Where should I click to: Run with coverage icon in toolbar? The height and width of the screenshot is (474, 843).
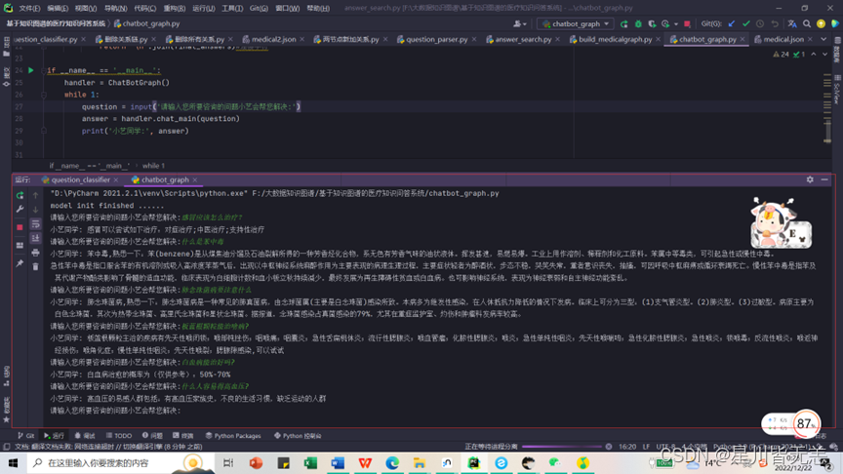(652, 23)
